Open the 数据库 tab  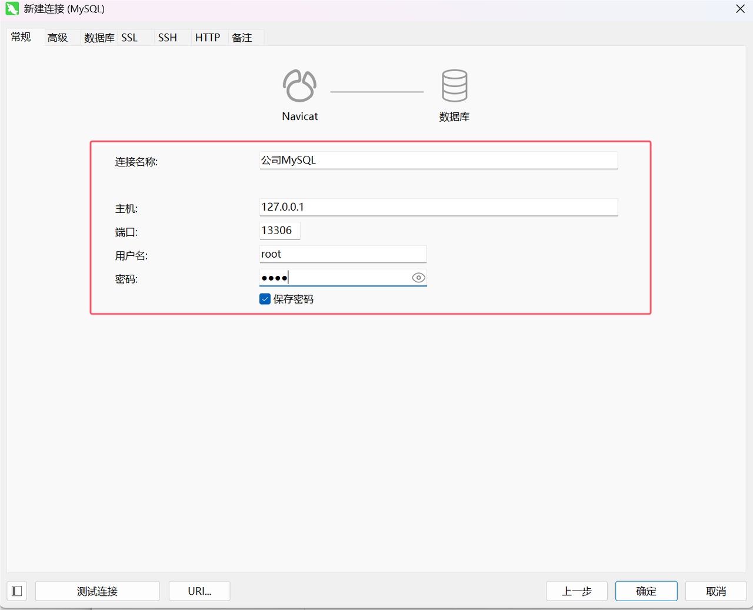tap(99, 38)
